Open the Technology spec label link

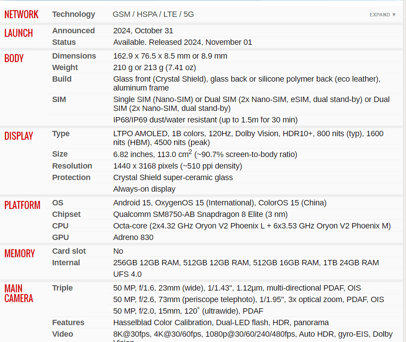tap(74, 15)
